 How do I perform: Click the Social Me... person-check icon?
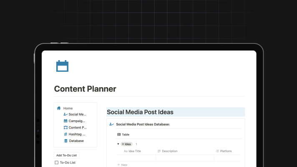[x=65, y=114]
